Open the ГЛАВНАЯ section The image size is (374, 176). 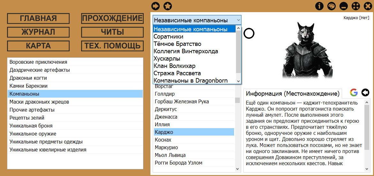[38, 18]
